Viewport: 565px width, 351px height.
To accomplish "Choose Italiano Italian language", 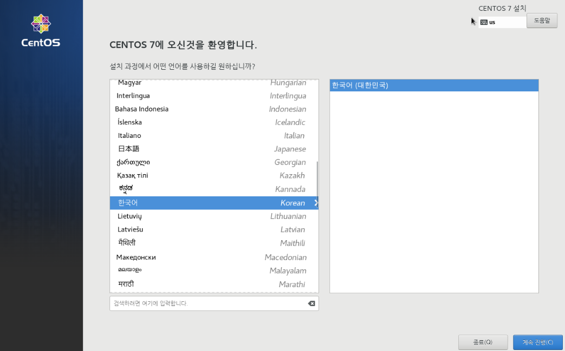I will [214, 136].
